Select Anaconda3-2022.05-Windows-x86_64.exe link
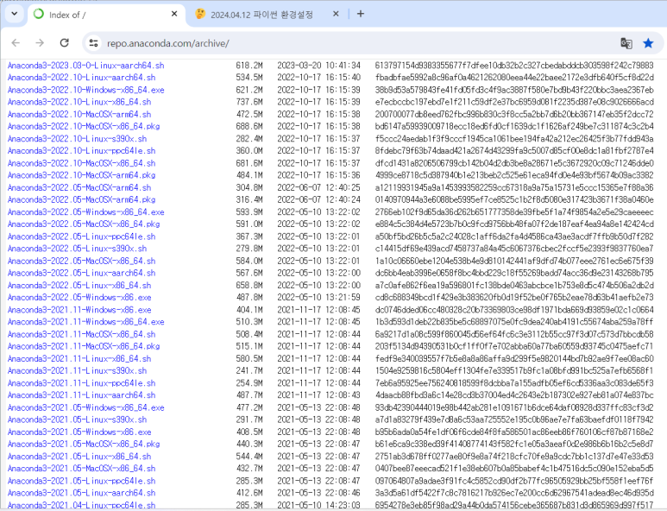667x511 pixels. click(x=85, y=211)
